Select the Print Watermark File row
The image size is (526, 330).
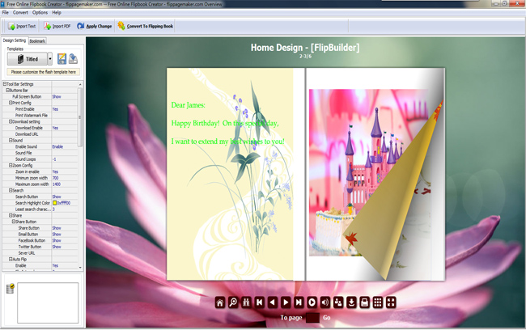[x=40, y=116]
